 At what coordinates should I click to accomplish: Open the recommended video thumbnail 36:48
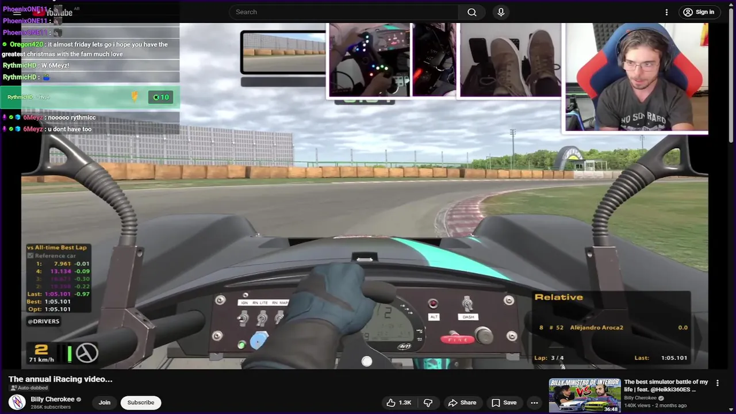(584, 396)
